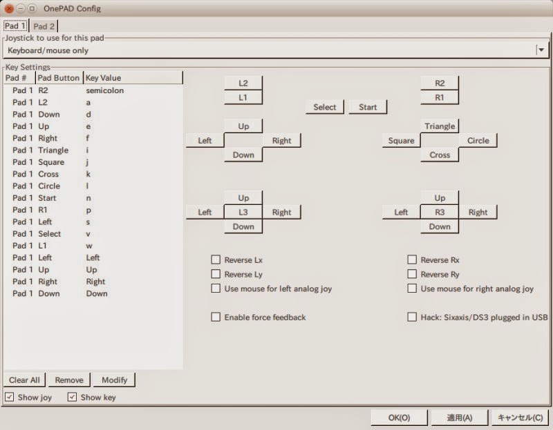Select the Select row mapped to v
The image size is (553, 430).
coord(93,234)
